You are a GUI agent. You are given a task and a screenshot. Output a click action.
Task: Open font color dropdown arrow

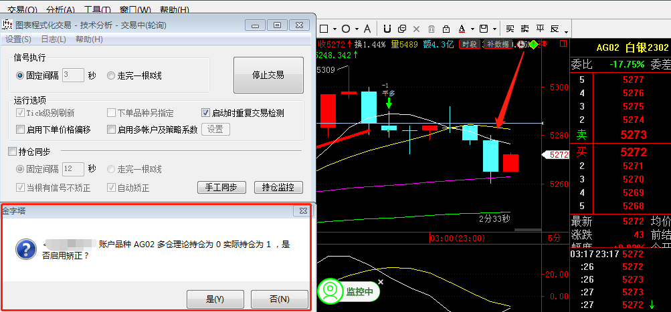click(472, 29)
